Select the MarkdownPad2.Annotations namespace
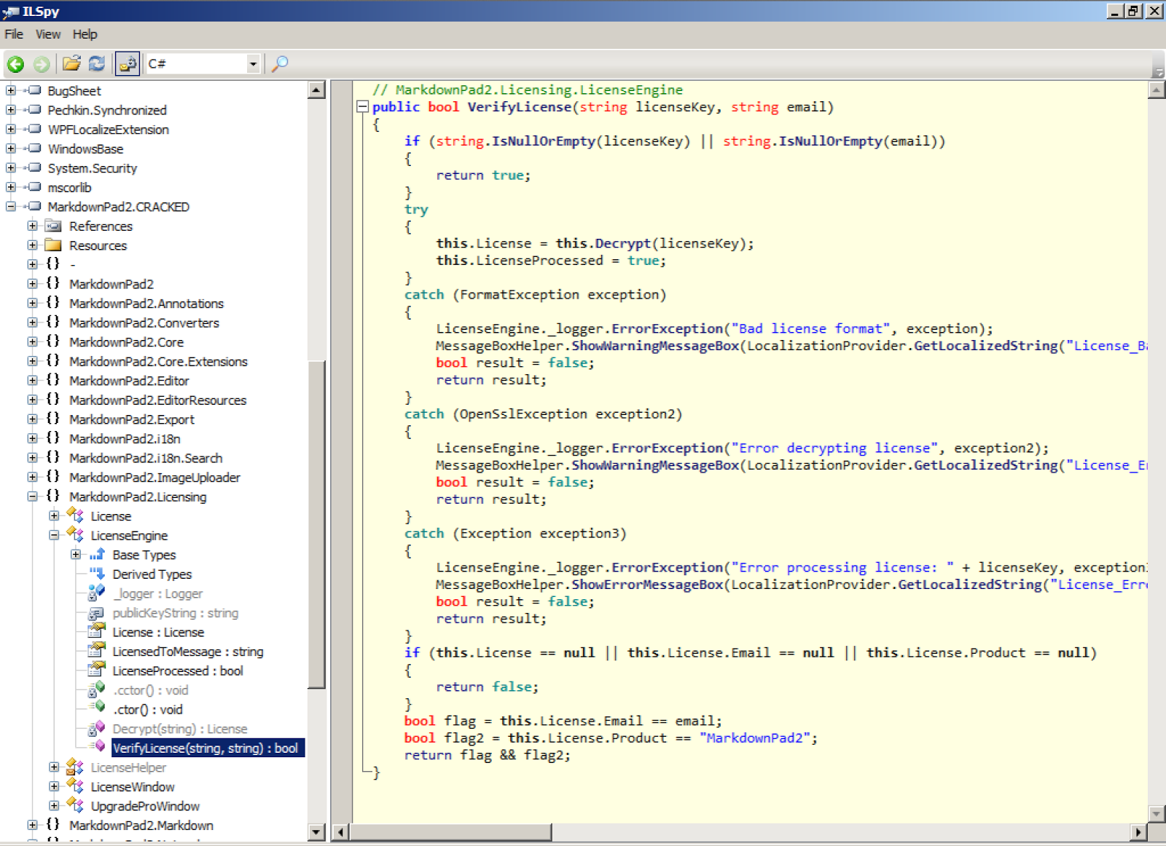This screenshot has width=1166, height=846. pos(146,304)
